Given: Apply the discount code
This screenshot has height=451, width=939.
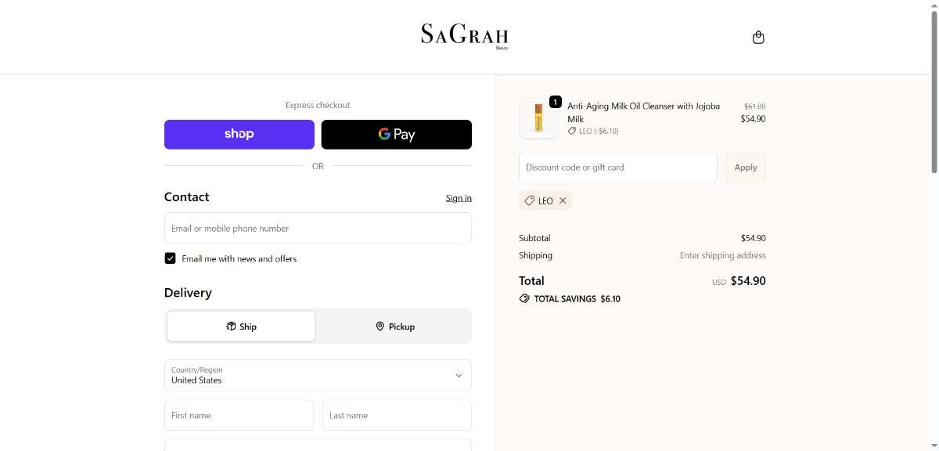Looking at the screenshot, I should pyautogui.click(x=745, y=168).
